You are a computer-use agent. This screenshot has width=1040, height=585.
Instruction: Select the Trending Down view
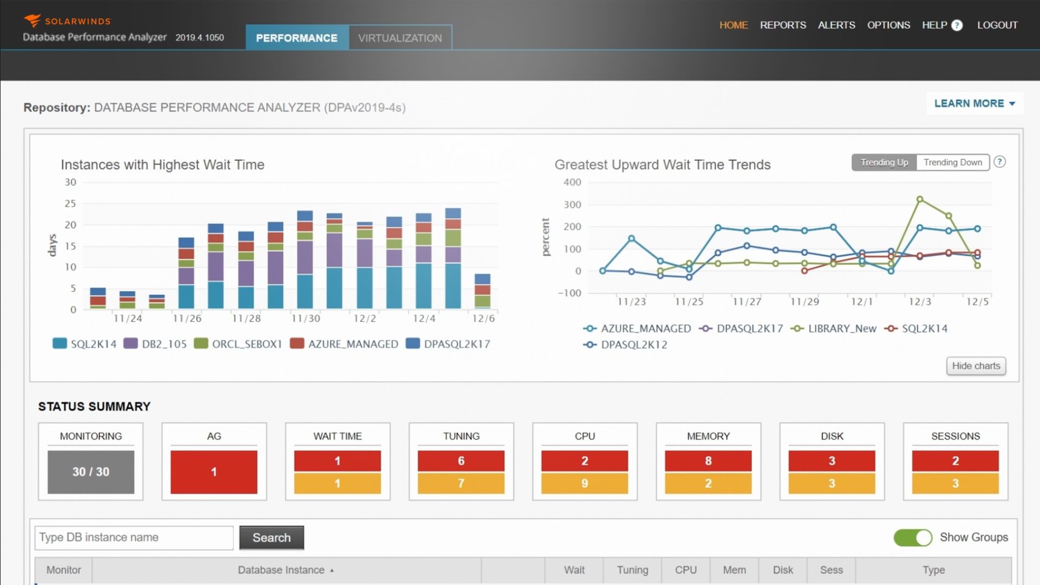click(953, 162)
